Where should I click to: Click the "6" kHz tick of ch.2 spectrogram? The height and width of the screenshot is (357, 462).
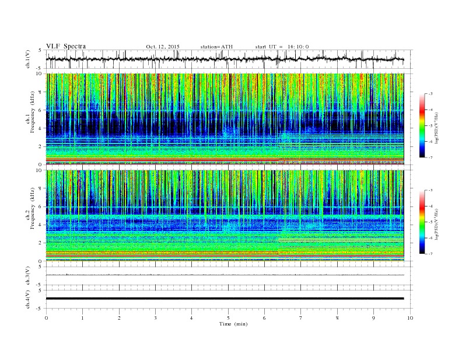pyautogui.click(x=41, y=206)
